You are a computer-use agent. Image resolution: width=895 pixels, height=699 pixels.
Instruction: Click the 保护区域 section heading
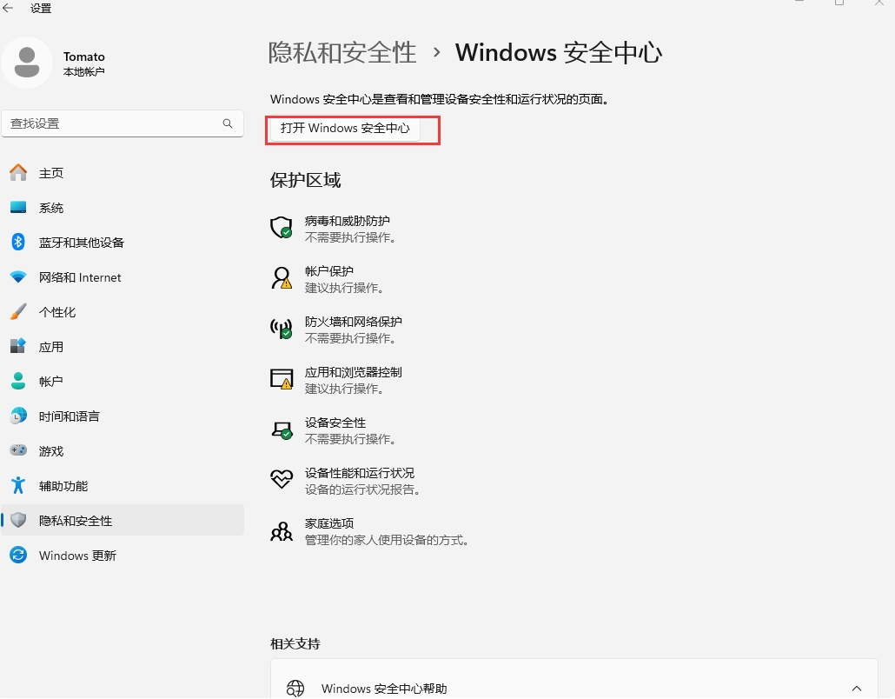[305, 180]
